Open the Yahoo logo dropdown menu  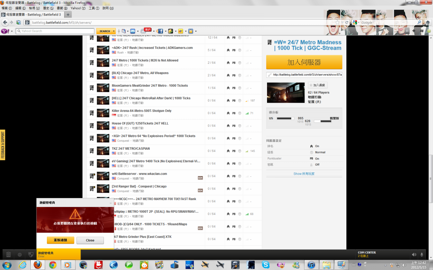[12, 31]
